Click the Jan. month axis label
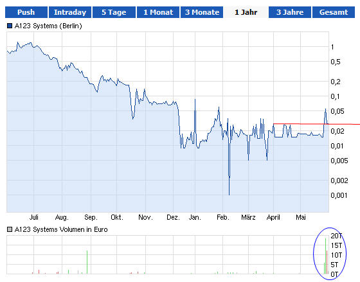 [x=195, y=217]
